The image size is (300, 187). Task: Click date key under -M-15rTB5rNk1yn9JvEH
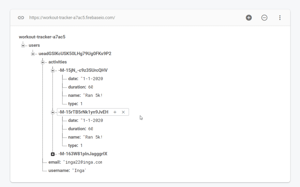click(73, 120)
